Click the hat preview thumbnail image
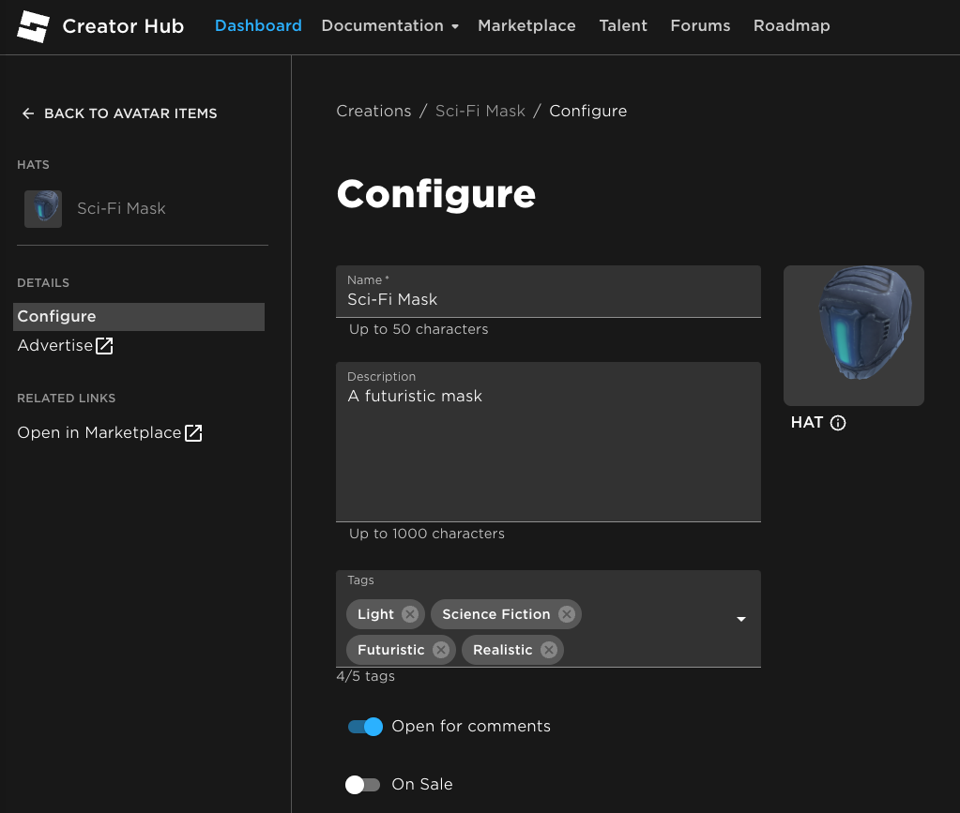960x813 pixels. 853,335
